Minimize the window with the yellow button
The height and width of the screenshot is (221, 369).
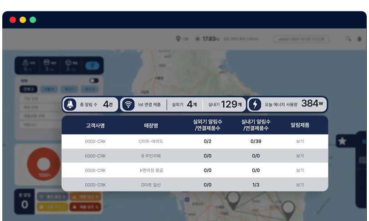[x=23, y=20]
